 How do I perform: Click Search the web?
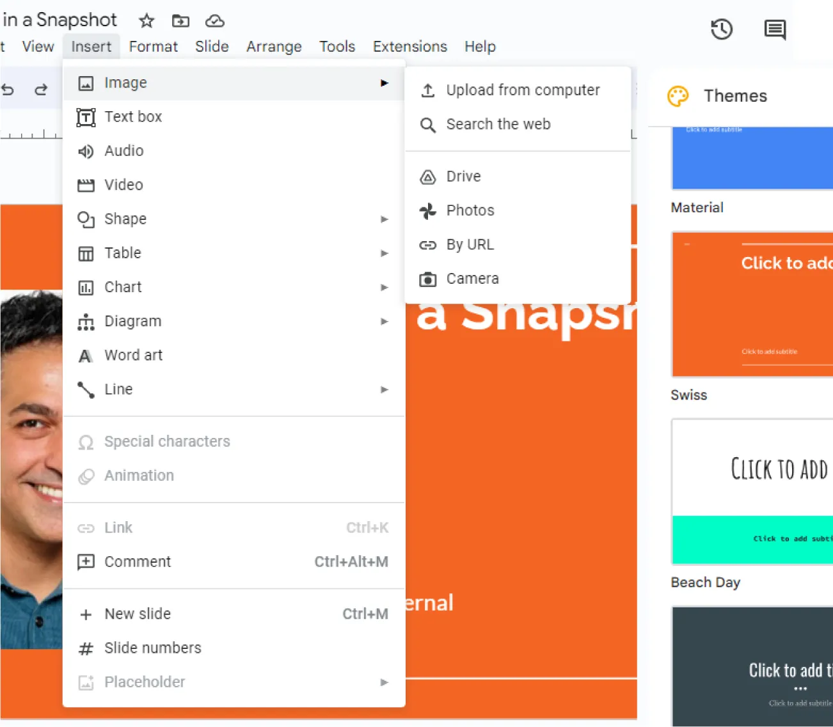click(498, 124)
